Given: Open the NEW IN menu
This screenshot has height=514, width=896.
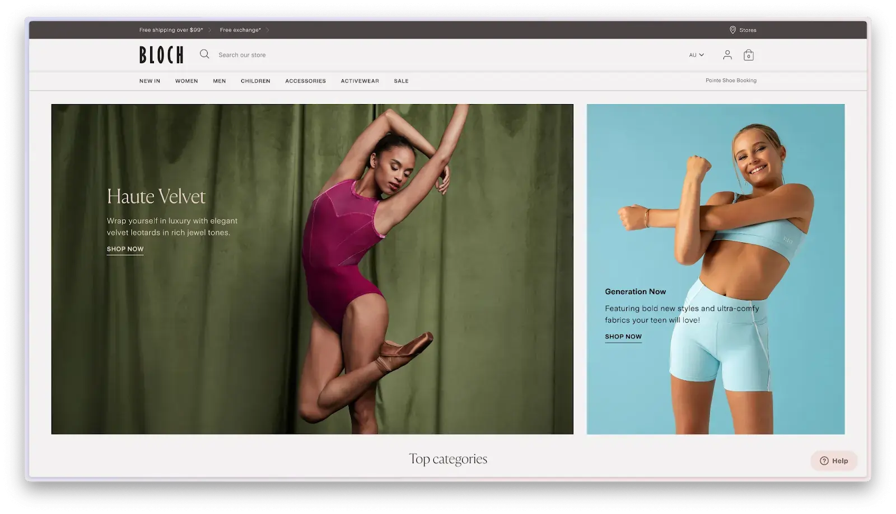Looking at the screenshot, I should click(x=150, y=81).
